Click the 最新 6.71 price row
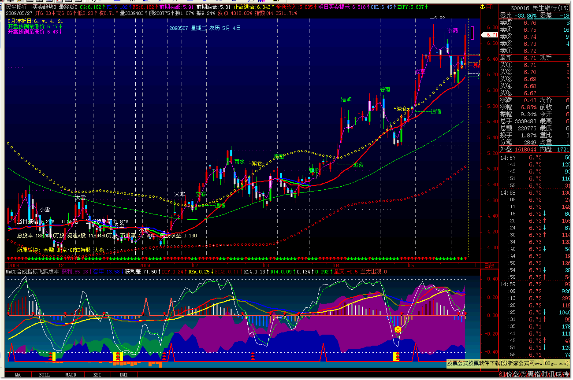Viewport: 573px width, 380px height. [535, 58]
